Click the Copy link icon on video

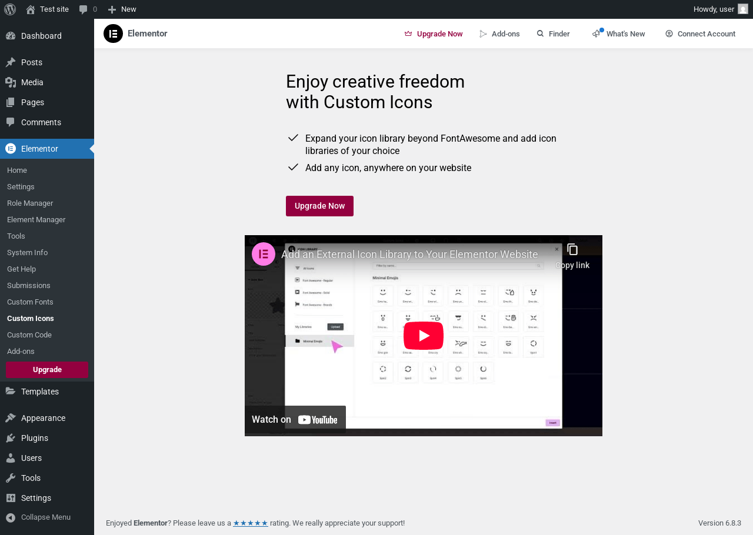572,249
